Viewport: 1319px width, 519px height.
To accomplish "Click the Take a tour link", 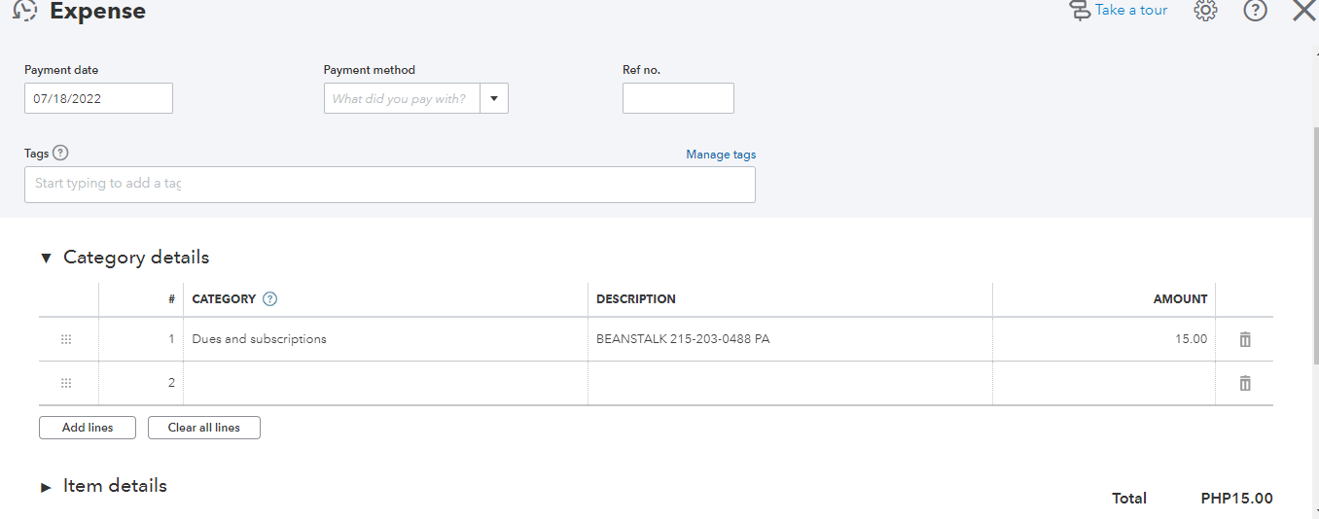I will pos(1130,10).
